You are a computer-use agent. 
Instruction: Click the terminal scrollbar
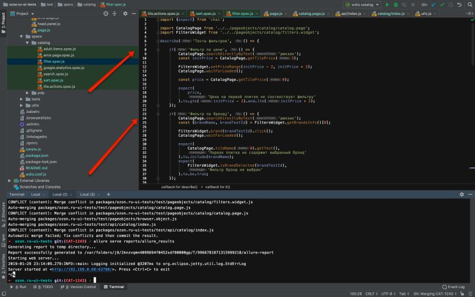[x=472, y=241]
